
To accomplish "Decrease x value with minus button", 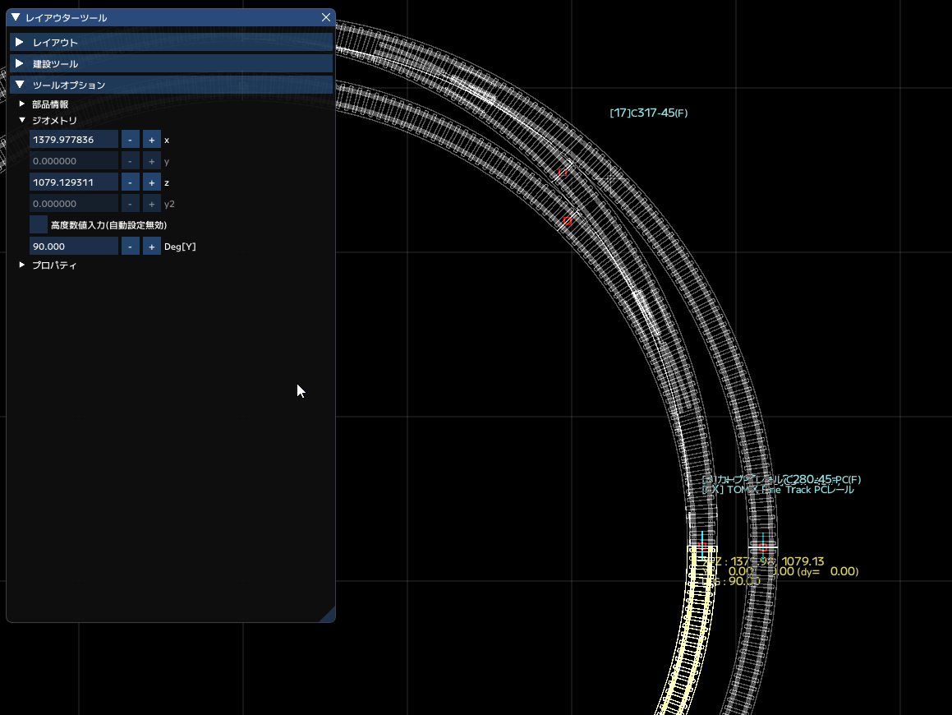I will point(130,139).
